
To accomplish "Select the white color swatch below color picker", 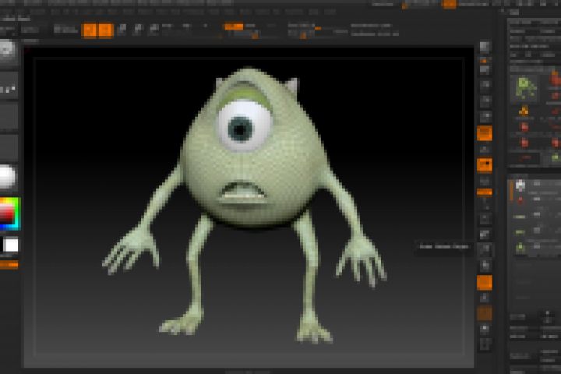I will point(11,245).
